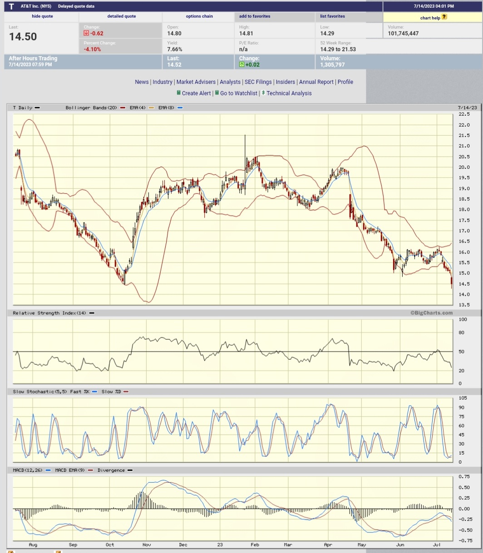483x553 pixels.
Task: Expand the Relative Strength Index(14) legend marker
Action: point(91,313)
